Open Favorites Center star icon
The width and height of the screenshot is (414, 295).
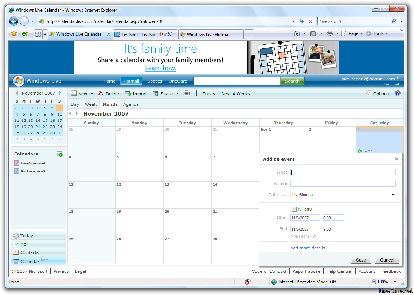(x=14, y=34)
